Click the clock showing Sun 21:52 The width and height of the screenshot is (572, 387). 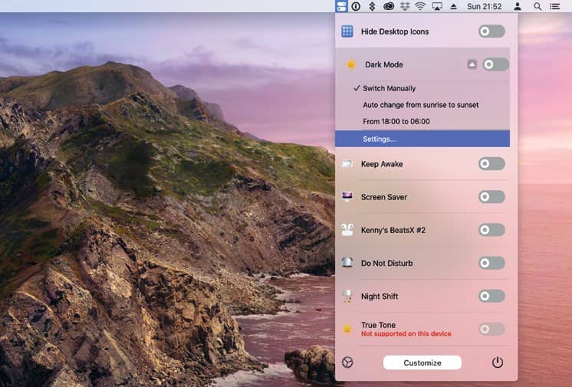(485, 6)
